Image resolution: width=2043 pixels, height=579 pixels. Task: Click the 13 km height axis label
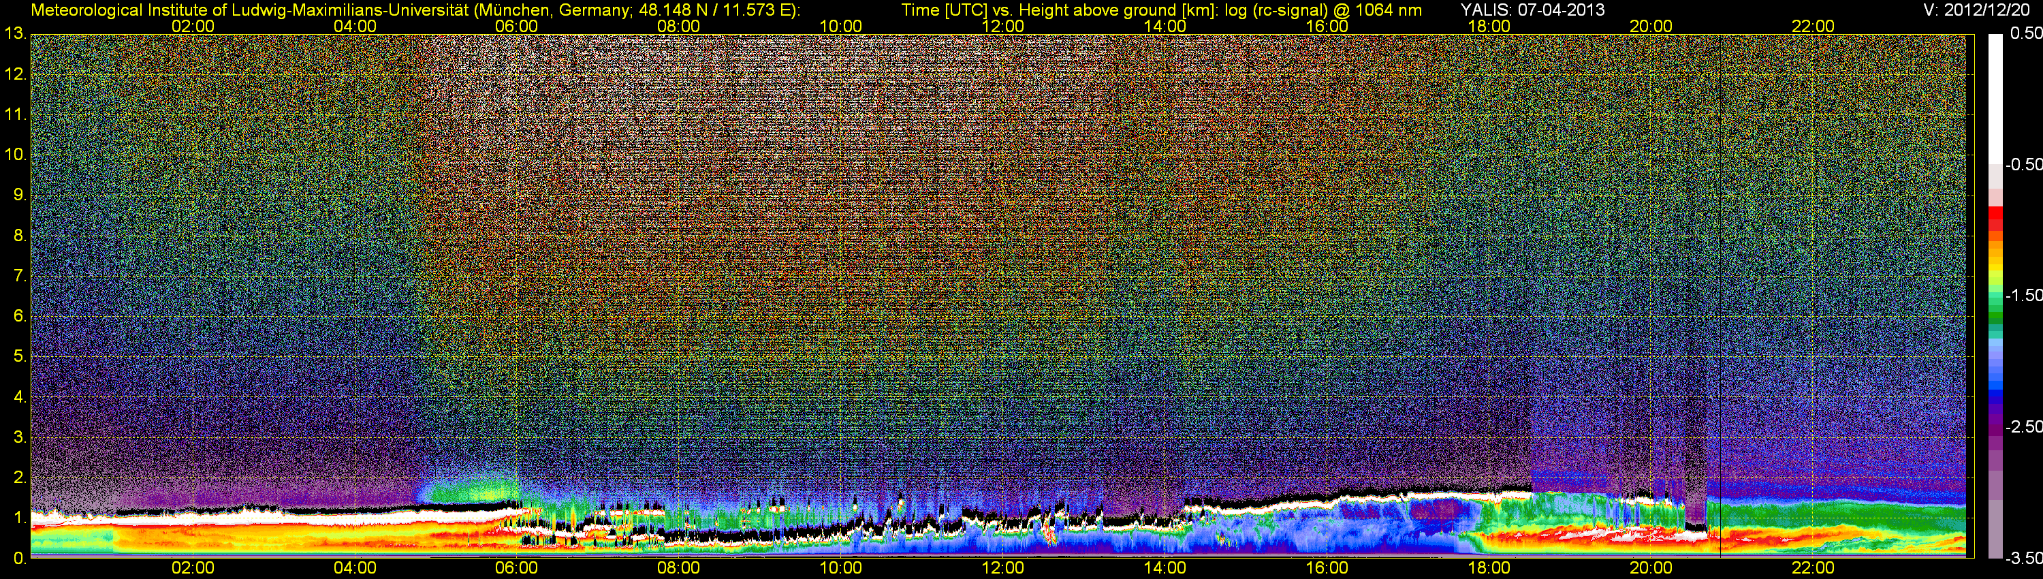pos(14,34)
